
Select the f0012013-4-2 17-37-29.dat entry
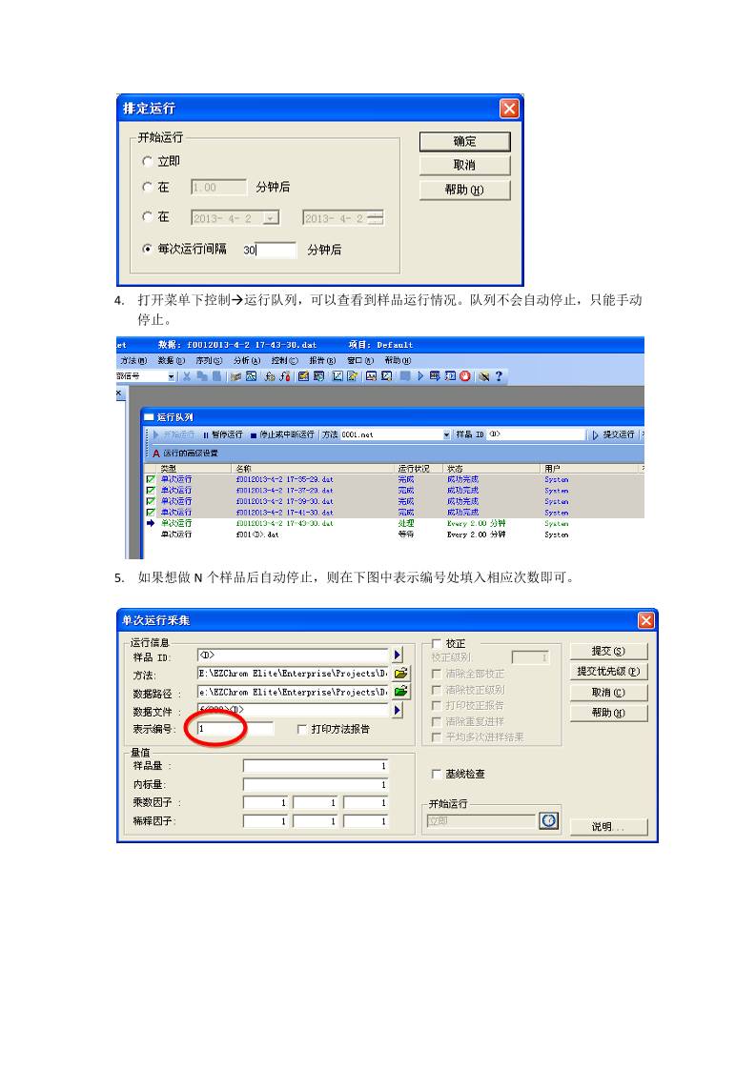(284, 490)
